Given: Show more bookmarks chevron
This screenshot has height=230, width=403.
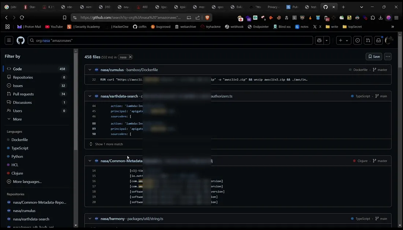Looking at the screenshot, I should pyautogui.click(x=392, y=27).
